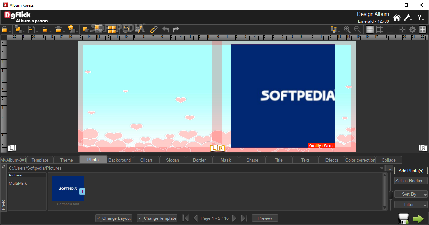
Task: Toggle the highlighted expand-to-fit icon
Action: [x=422, y=29]
